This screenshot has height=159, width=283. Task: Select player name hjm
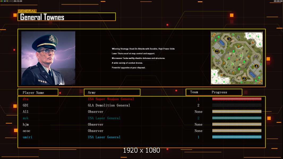pyautogui.click(x=26, y=125)
